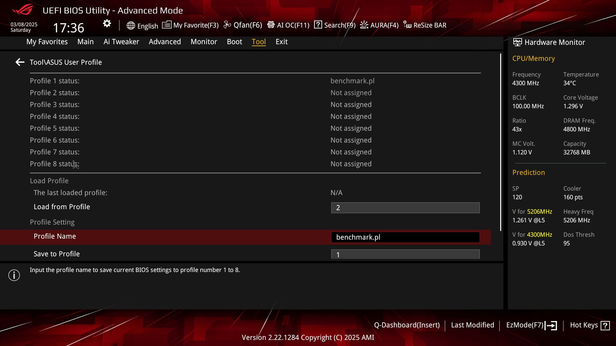This screenshot has width=616, height=346.
Task: Select the Profile 4 status row
Action: (x=255, y=116)
